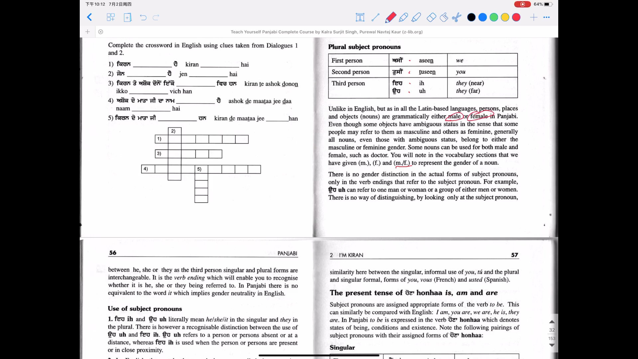This screenshot has height=359, width=638.
Task: Undo the last annotation
Action: 143,17
